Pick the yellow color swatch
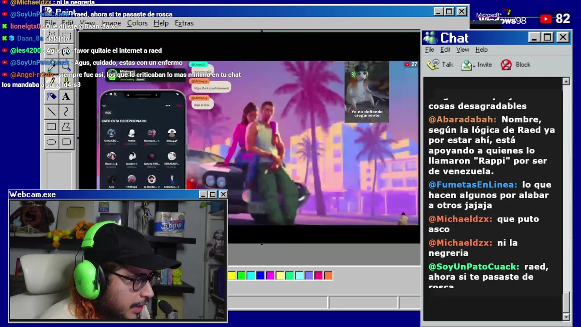Screen dimensions: 581x327 (x=232, y=276)
